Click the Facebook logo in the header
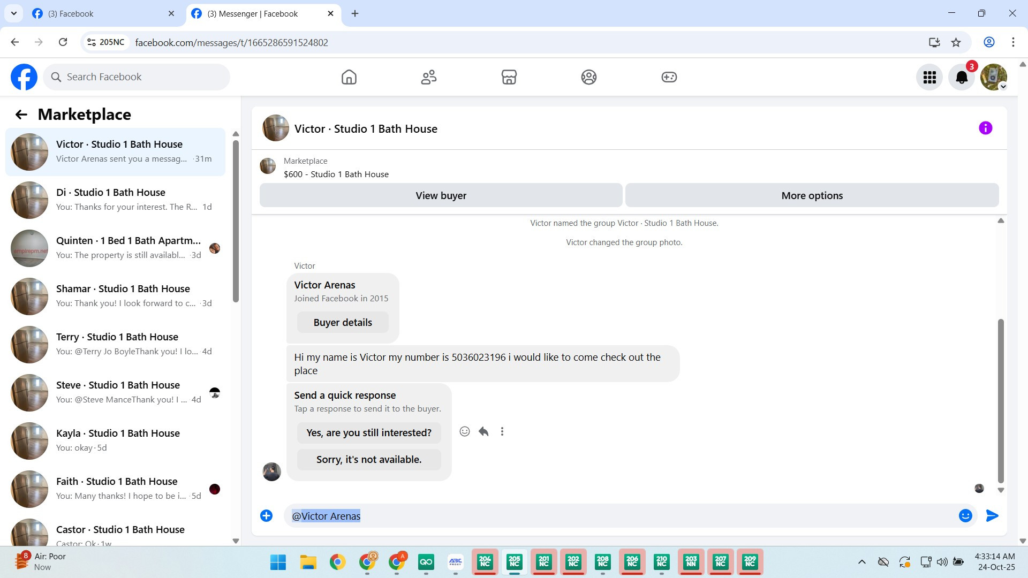The image size is (1028, 578). (24, 77)
